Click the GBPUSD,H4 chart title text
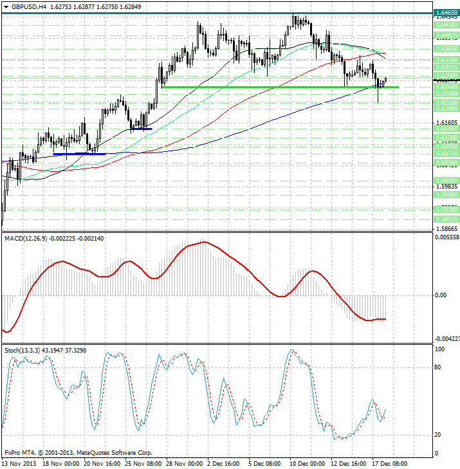This screenshot has height=469, width=460. click(x=29, y=6)
